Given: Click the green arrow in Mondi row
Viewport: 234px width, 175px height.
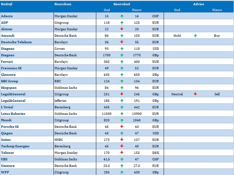Looking at the screenshot, I should click(x=122, y=120).
